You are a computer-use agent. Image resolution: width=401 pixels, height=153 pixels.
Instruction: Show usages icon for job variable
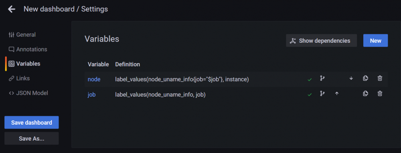click(322, 94)
